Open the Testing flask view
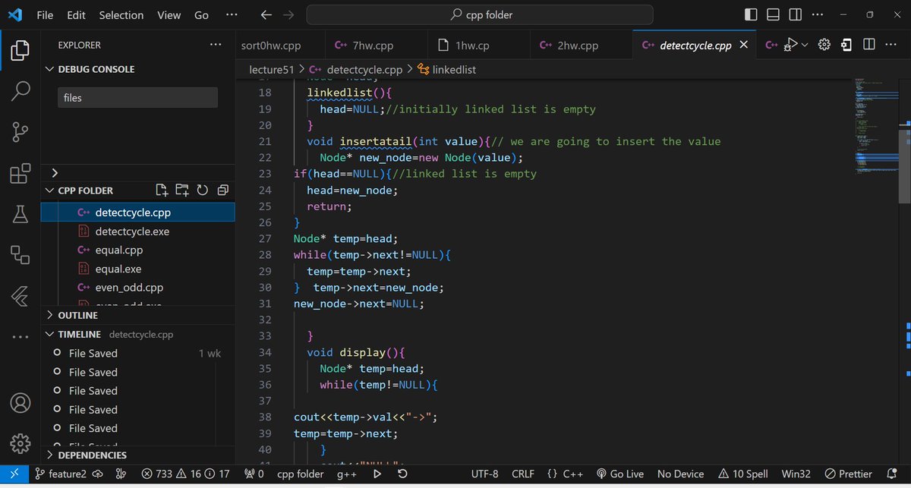 [x=20, y=215]
